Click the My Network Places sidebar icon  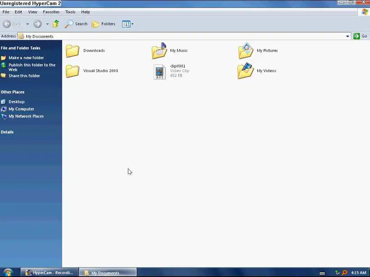click(4, 116)
